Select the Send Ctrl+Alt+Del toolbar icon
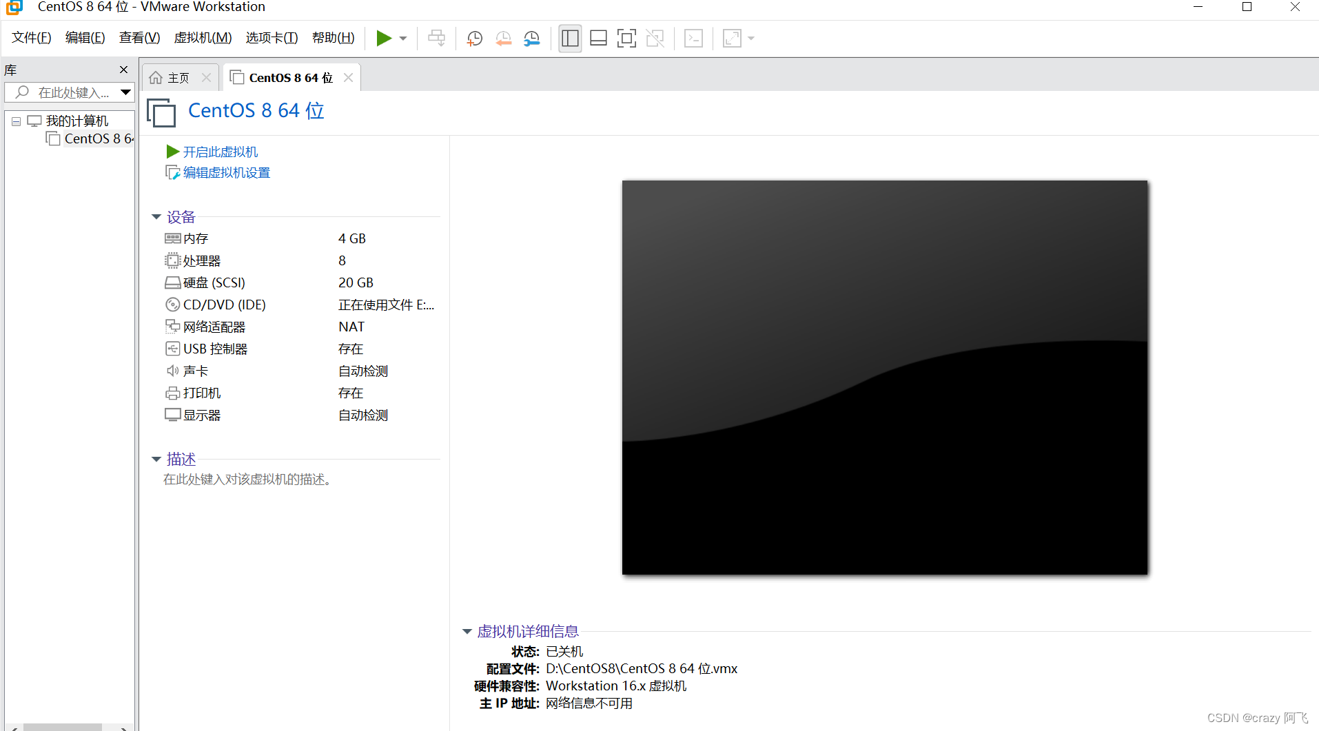 (x=437, y=38)
